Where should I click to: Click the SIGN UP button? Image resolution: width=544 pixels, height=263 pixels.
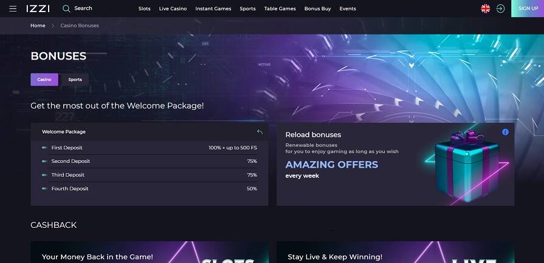click(x=528, y=9)
